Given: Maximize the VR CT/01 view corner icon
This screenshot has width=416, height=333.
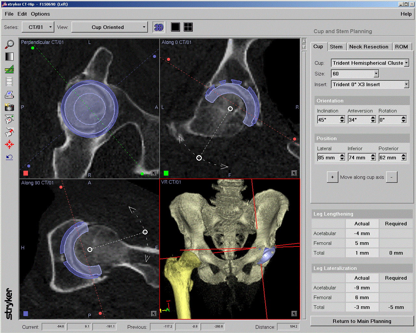Looking at the screenshot, I should [294, 313].
